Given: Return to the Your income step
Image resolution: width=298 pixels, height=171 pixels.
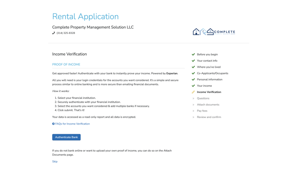Looking at the screenshot, I should point(204,85).
